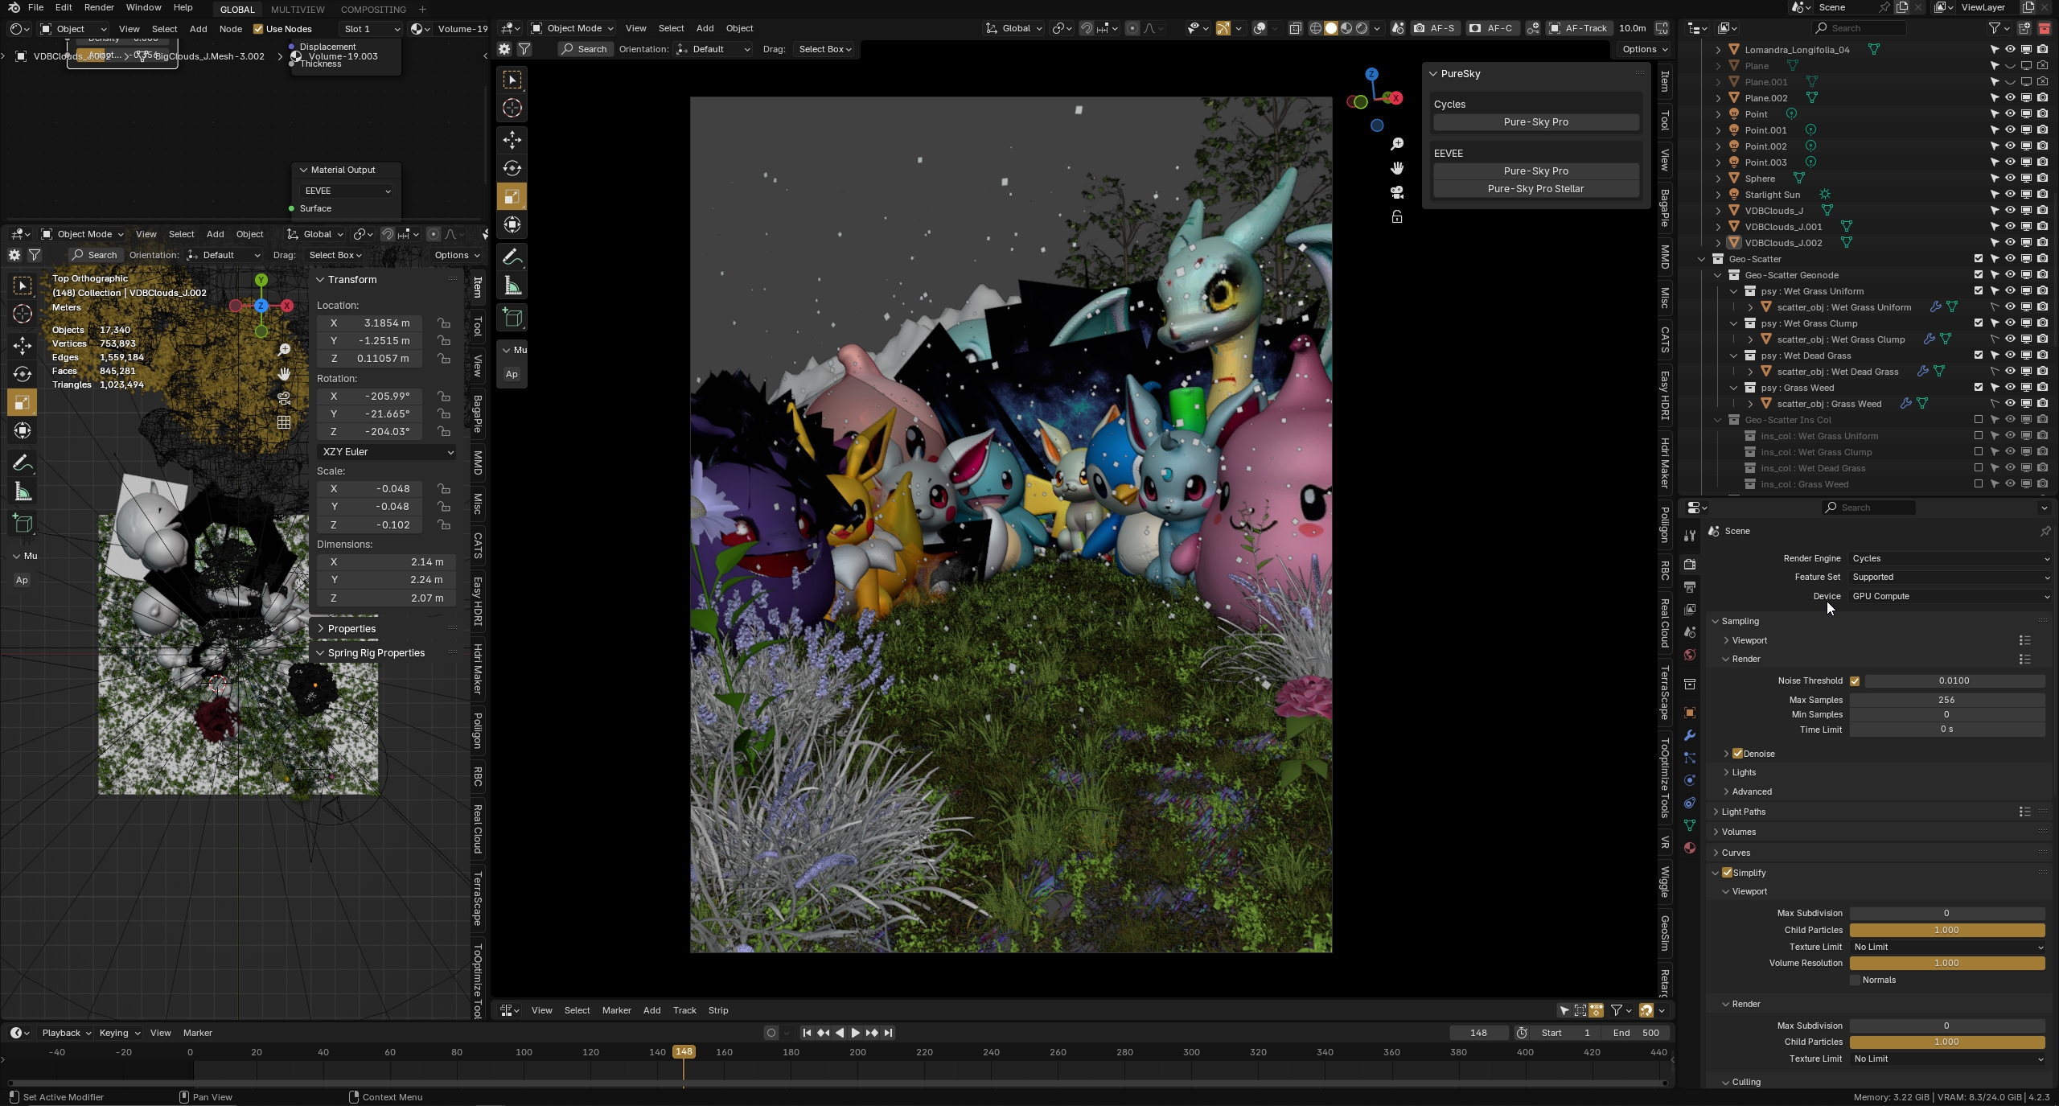Start timeline playback forward

click(x=855, y=1033)
